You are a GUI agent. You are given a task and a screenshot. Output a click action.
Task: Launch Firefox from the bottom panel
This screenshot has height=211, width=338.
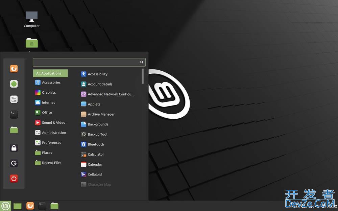(30, 206)
